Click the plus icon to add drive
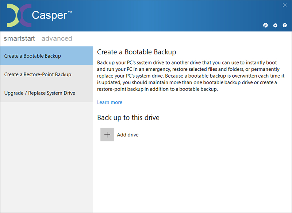 click(x=107, y=135)
